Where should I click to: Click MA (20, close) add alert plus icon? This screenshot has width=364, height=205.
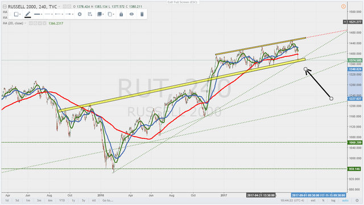[40, 23]
